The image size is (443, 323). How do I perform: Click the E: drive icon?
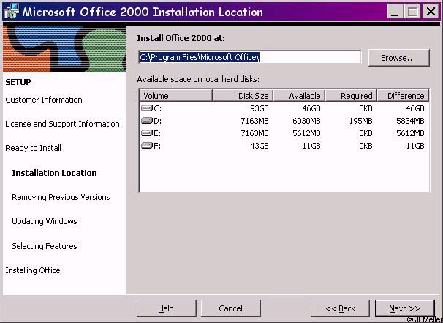point(147,133)
